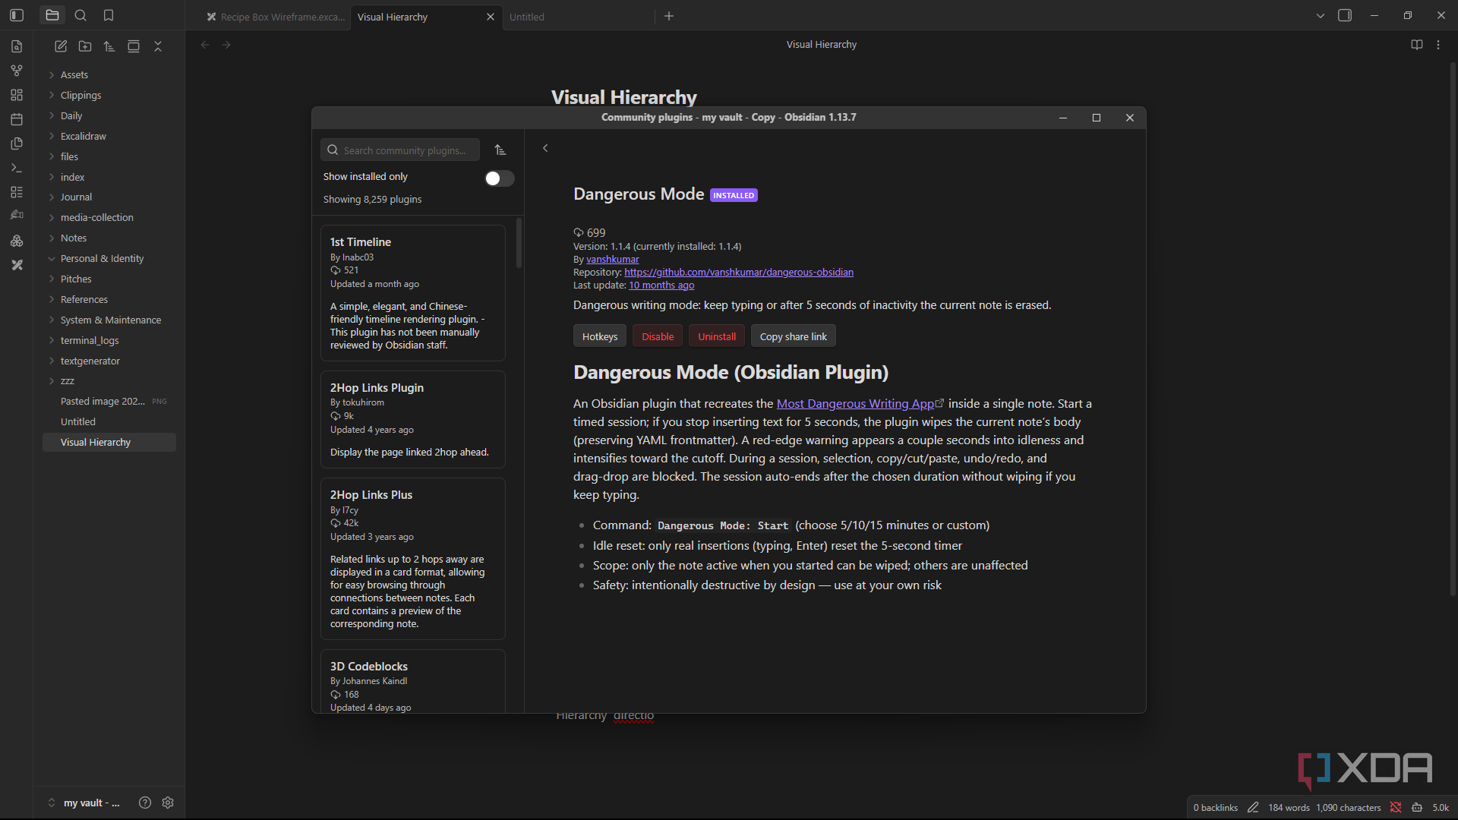
Task: Toggle the left sidebar icon
Action: (x=17, y=15)
